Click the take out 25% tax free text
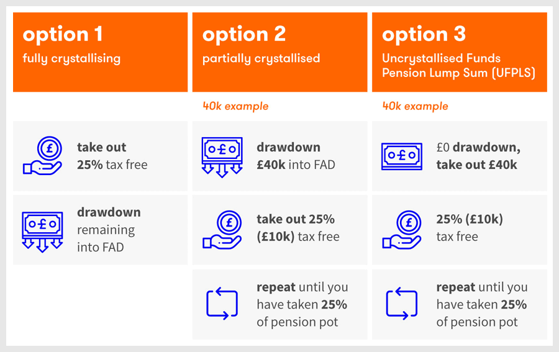The image size is (559, 352). click(112, 156)
